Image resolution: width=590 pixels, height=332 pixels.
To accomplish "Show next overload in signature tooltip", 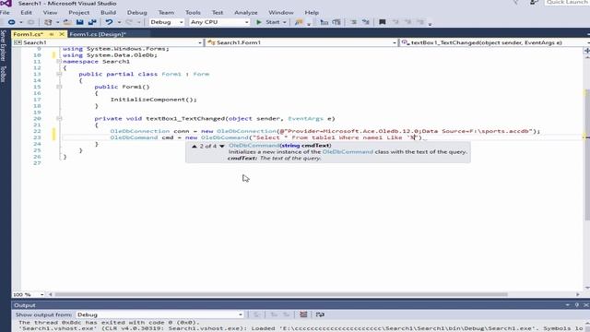I will click(x=221, y=146).
